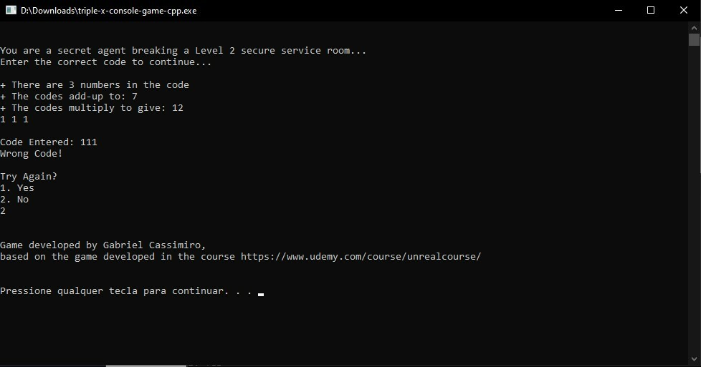Click the "Code Entered: 111" line
This screenshot has height=367, width=701.
[49, 142]
